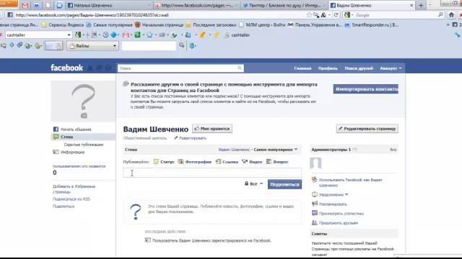Screen dimensions: 462x259
Task: Select the Видео publish option
Action: (252, 162)
